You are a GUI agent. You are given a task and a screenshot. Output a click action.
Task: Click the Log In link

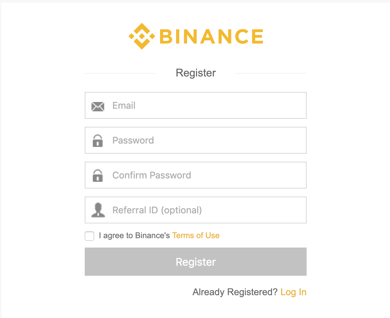[293, 292]
